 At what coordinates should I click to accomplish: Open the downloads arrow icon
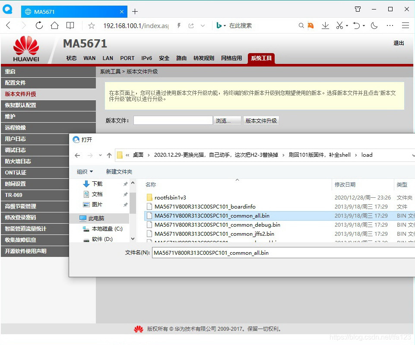pyautogui.click(x=325, y=25)
